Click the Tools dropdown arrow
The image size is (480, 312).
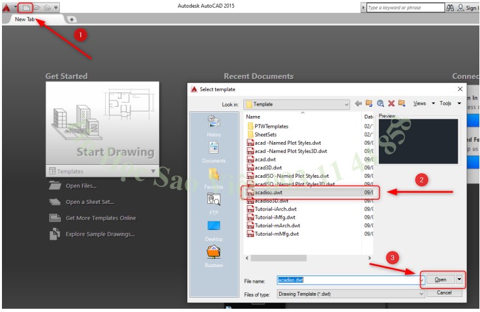pos(459,104)
